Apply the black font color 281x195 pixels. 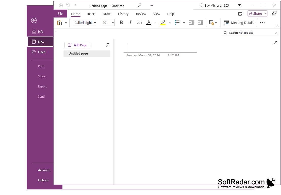149,23
